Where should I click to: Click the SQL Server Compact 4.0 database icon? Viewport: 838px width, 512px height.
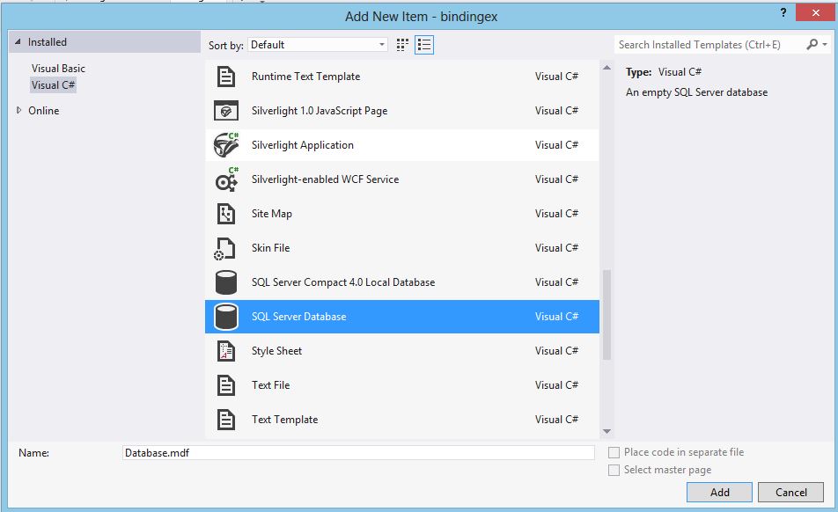click(x=226, y=282)
